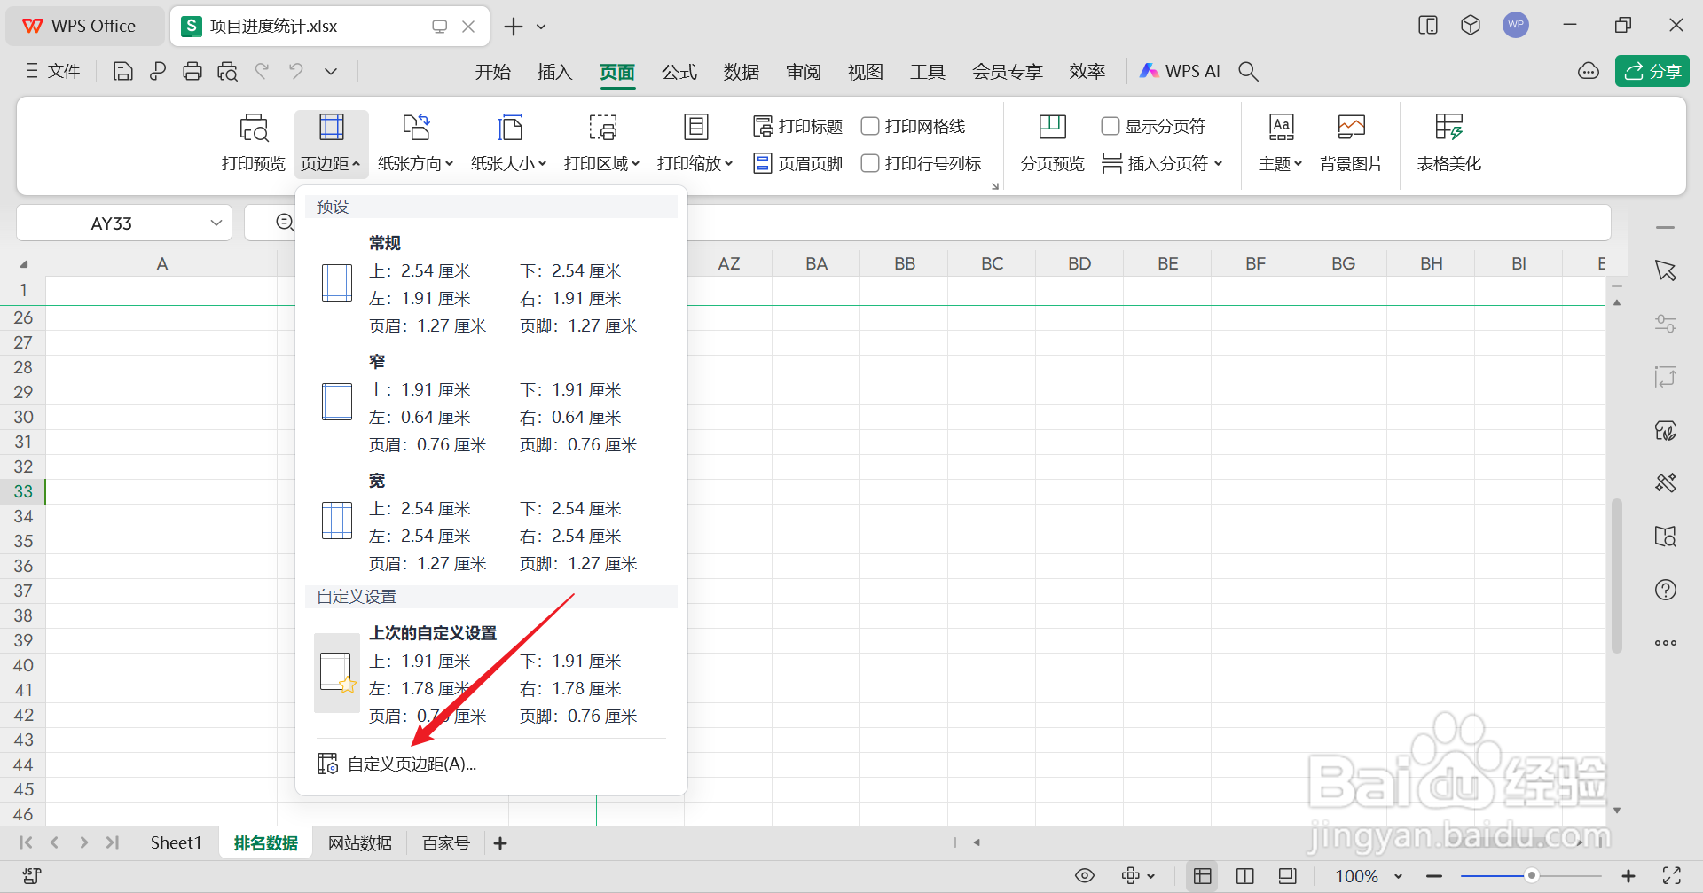1703x893 pixels.
Task: Open 打印区域 print area dropdown
Action: (601, 144)
